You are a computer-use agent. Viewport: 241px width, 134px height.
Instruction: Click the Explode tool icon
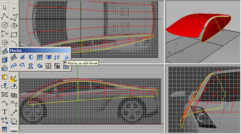[x=14, y=78]
